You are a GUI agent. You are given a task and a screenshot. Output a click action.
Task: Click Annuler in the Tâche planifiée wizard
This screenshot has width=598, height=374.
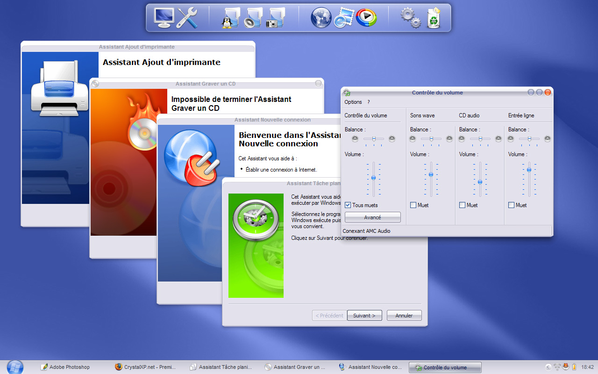(x=404, y=316)
